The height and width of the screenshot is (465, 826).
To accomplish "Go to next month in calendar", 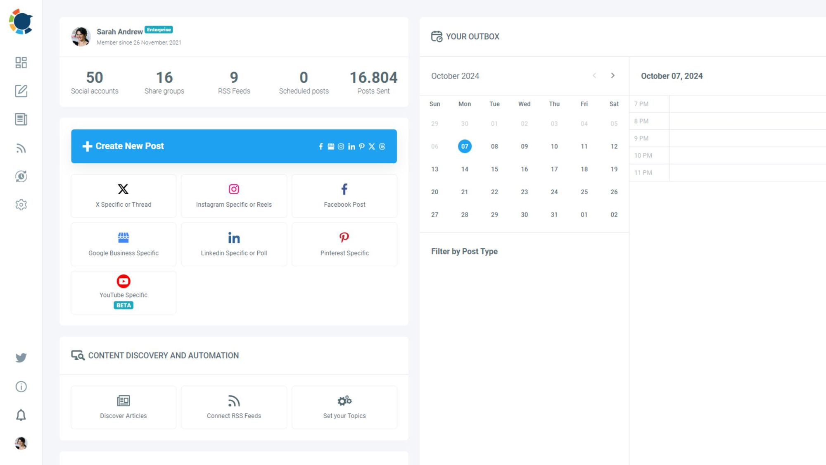I will tap(613, 76).
